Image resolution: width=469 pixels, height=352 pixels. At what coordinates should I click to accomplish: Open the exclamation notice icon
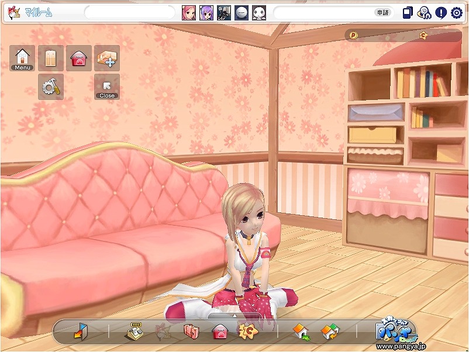coord(441,13)
